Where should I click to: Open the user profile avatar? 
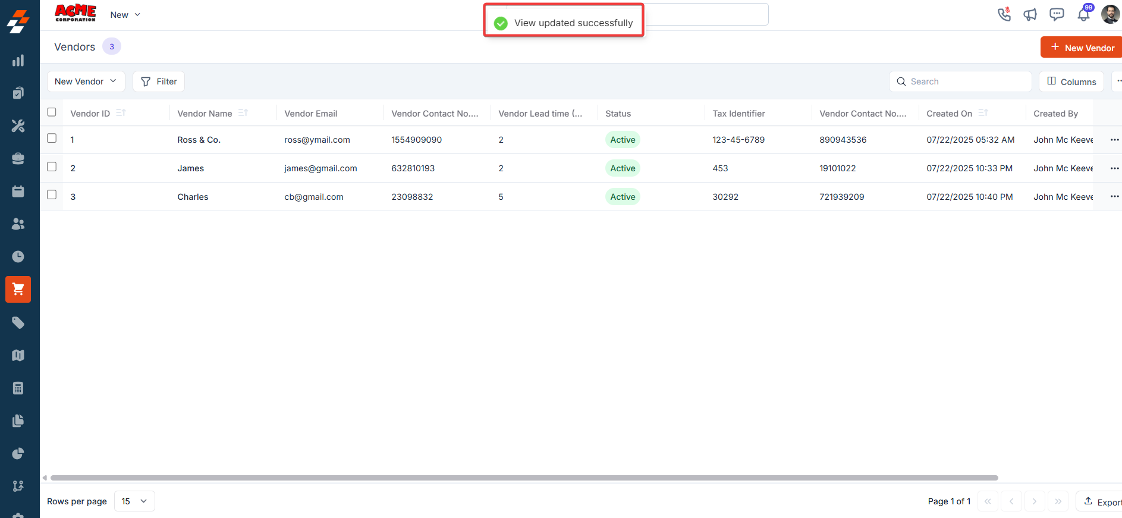point(1110,14)
